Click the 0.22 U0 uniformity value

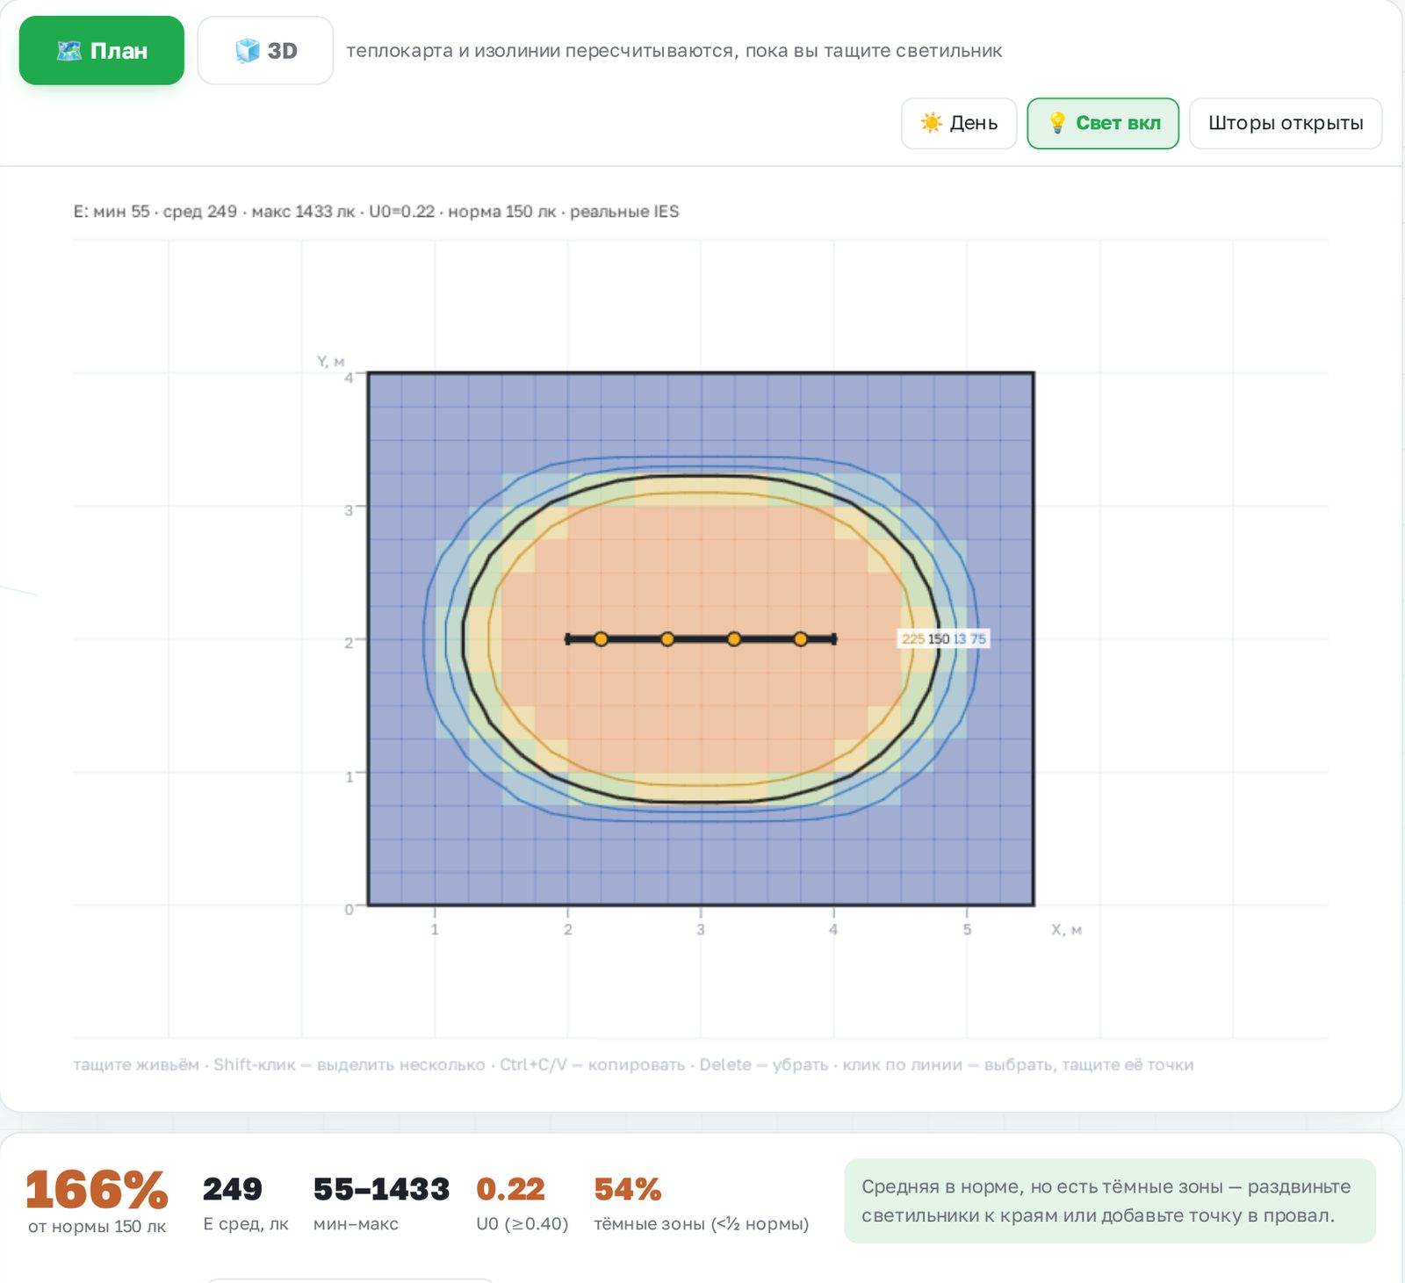(510, 1189)
